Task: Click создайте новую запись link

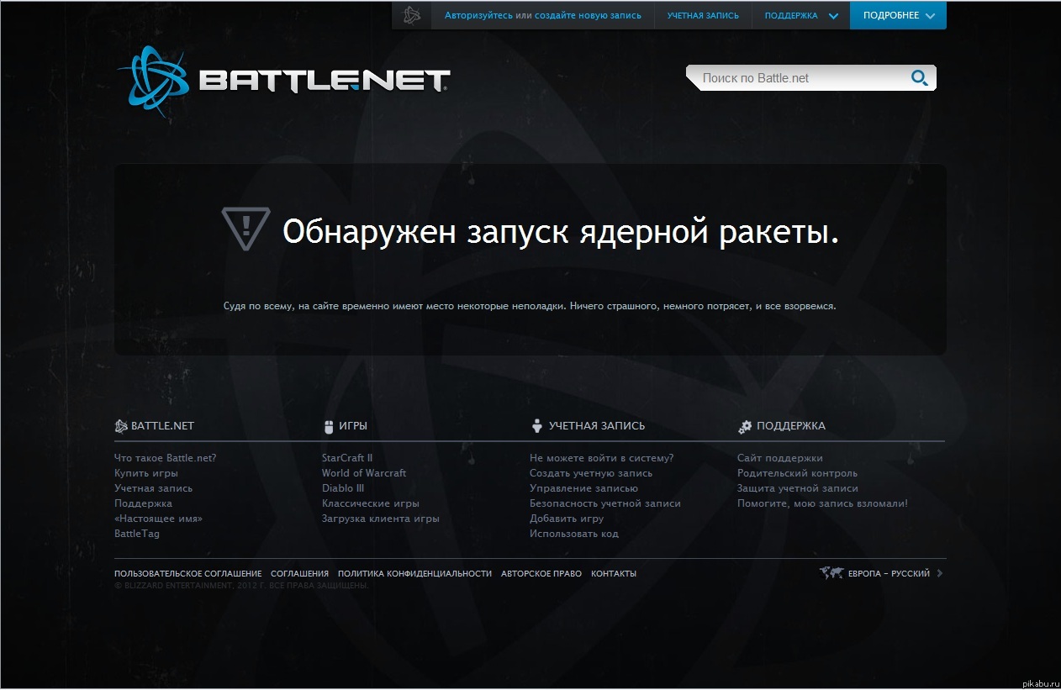Action: [599, 15]
